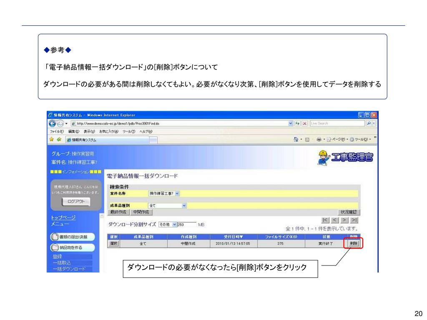Go back with the browser Back arrow

point(52,123)
